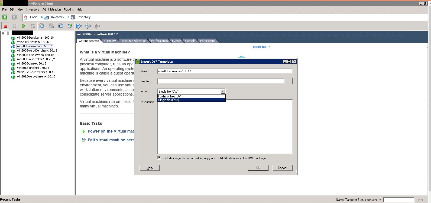Switch to the Summary tab

pos(110,41)
